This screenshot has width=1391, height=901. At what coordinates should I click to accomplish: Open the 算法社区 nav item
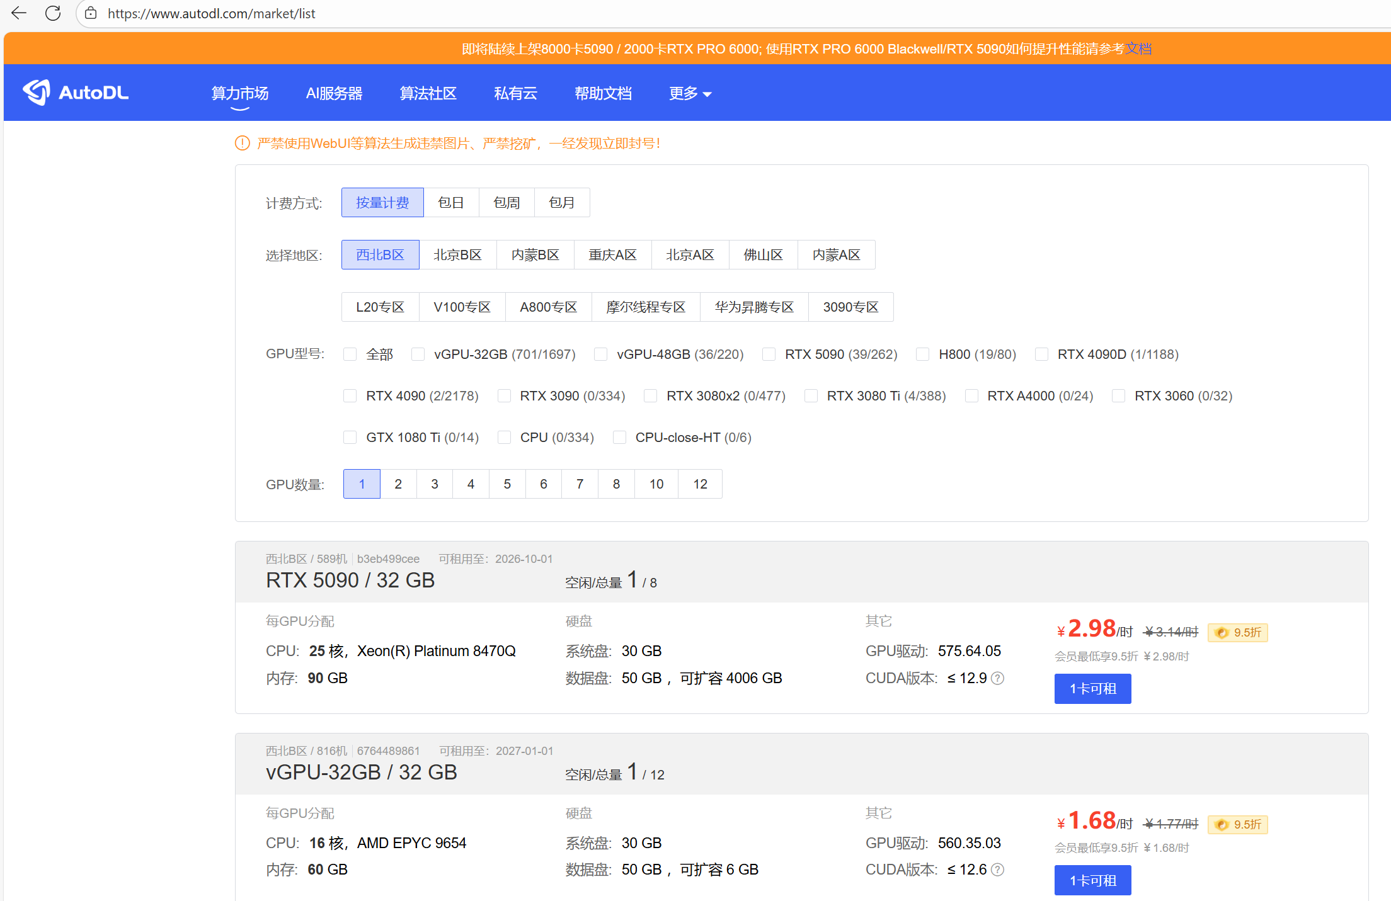click(428, 94)
